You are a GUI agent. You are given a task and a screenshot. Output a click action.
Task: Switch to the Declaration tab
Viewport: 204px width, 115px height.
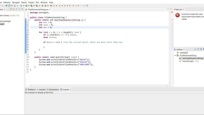[53, 89]
